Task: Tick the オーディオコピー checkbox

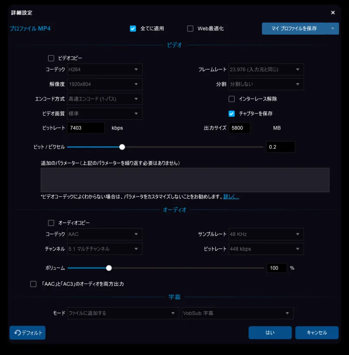Action: tap(51, 223)
